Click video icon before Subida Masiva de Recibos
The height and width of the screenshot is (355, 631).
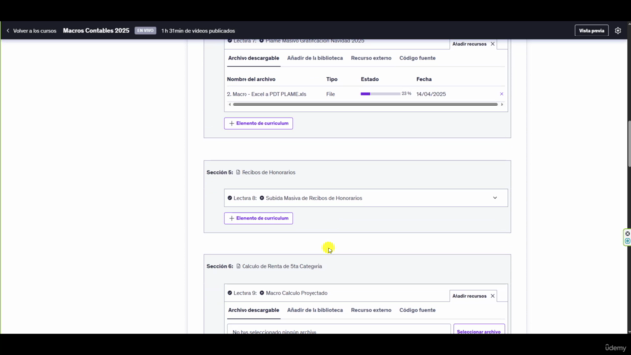click(262, 198)
